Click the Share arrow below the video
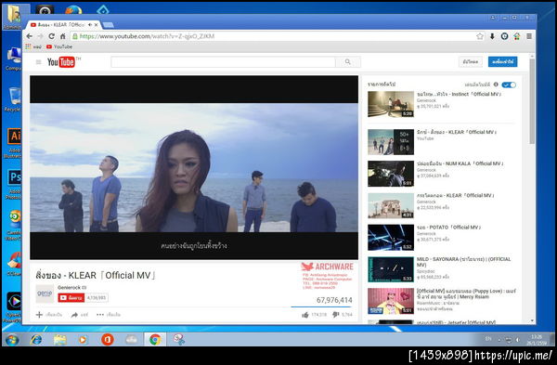The height and width of the screenshot is (365, 557). [x=74, y=315]
